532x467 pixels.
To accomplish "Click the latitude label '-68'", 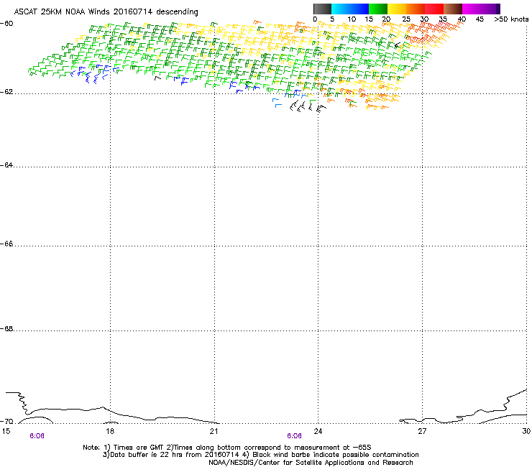I will click(x=6, y=329).
